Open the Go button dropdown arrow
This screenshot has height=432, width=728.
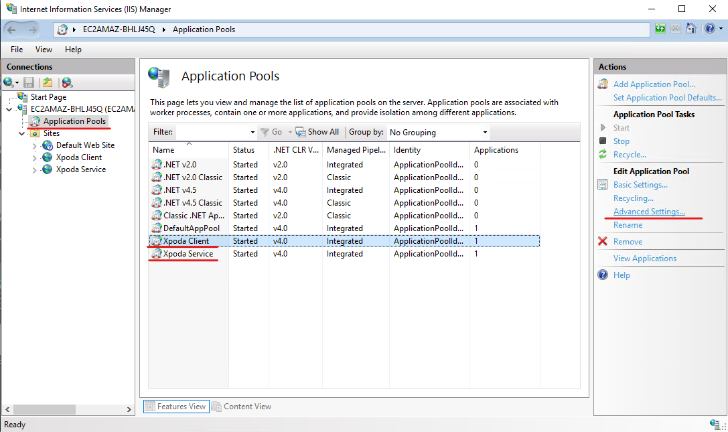tap(290, 133)
